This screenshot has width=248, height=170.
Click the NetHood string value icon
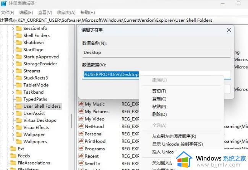point(81,126)
